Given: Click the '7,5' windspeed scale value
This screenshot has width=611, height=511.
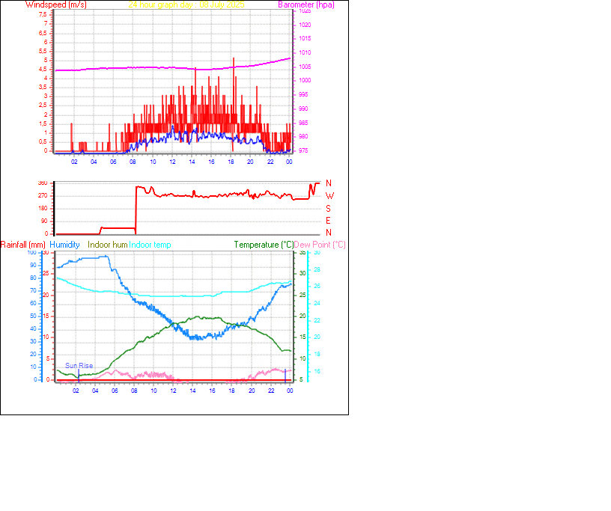Looking at the screenshot, I should coord(43,14).
